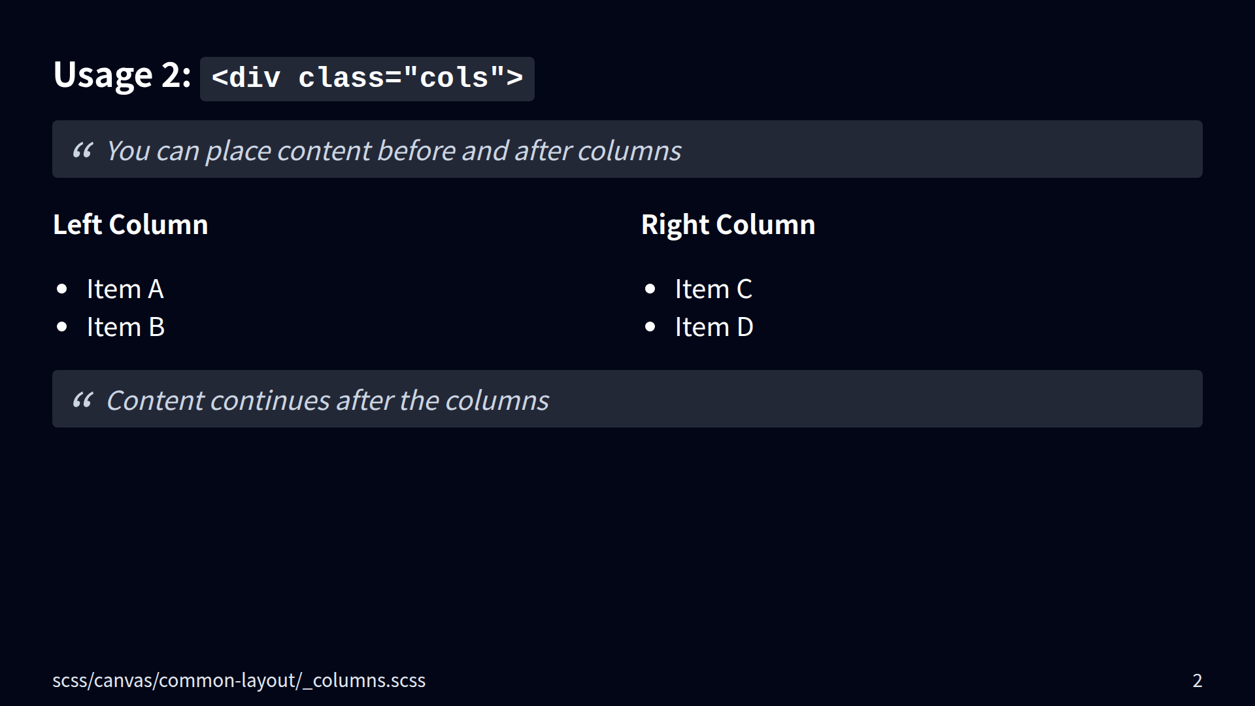Image resolution: width=1255 pixels, height=706 pixels.
Task: Click the quote mark icon in the bottom blockquote
Action: (x=83, y=400)
